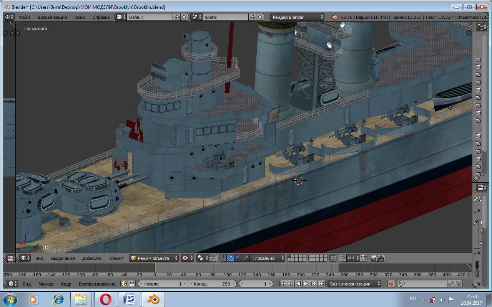Open the Файл menu
The width and height of the screenshot is (492, 307).
(25, 17)
